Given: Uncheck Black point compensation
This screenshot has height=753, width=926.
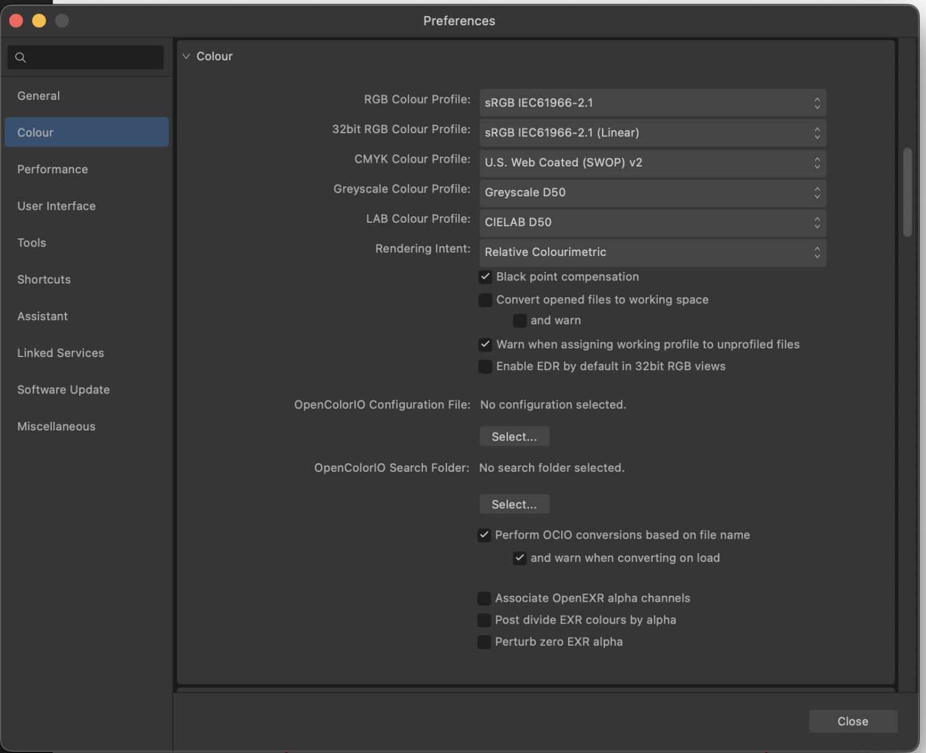Looking at the screenshot, I should point(486,277).
